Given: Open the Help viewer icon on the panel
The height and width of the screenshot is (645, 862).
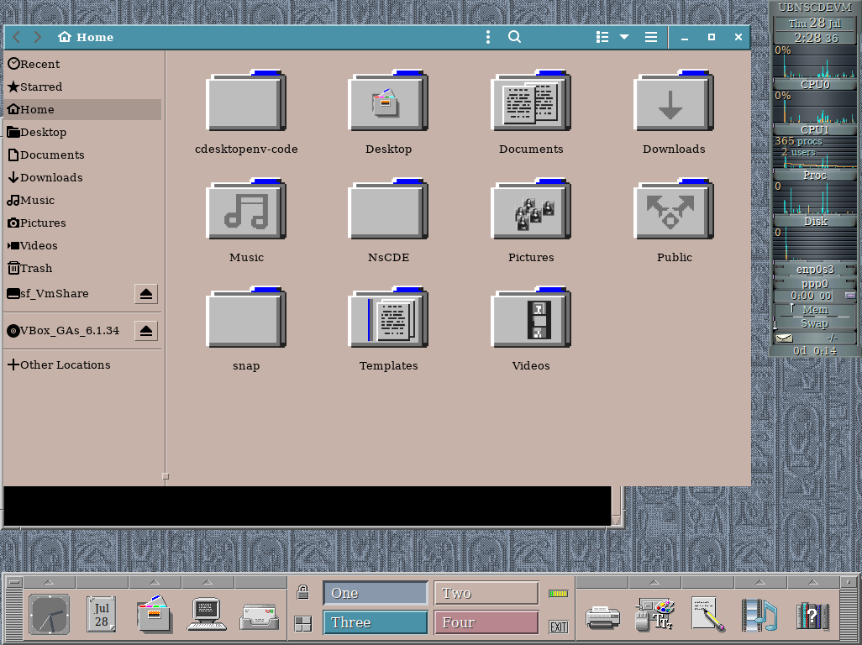Looking at the screenshot, I should pos(812,615).
